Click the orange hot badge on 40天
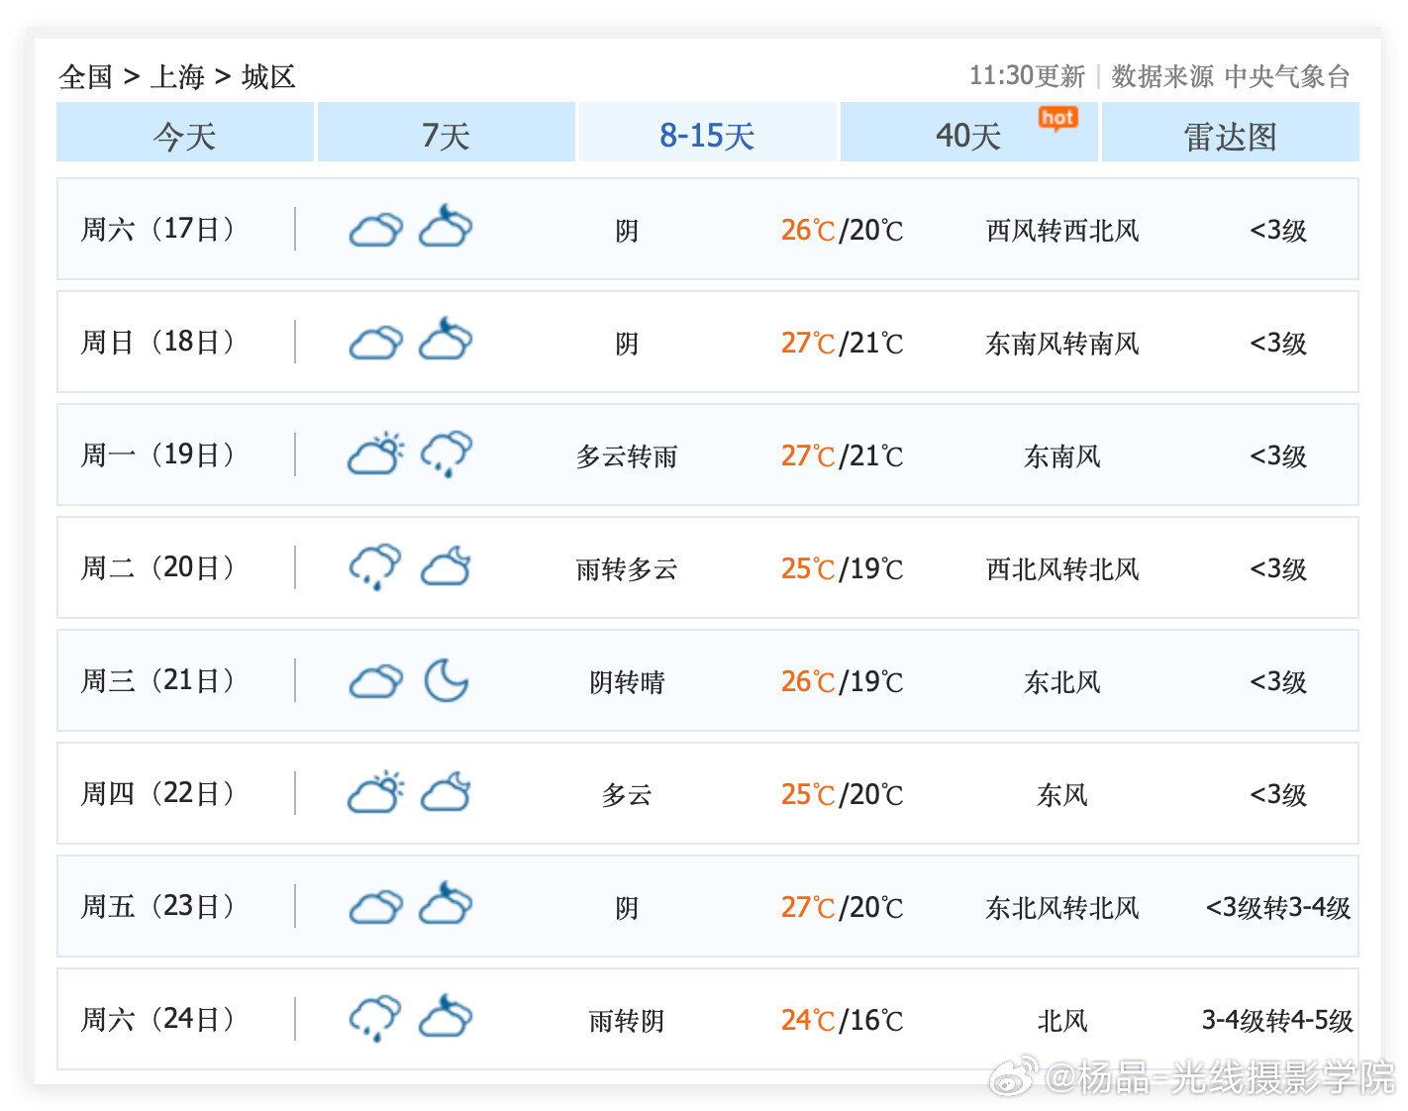Image resolution: width=1408 pixels, height=1111 pixels. point(1057,120)
